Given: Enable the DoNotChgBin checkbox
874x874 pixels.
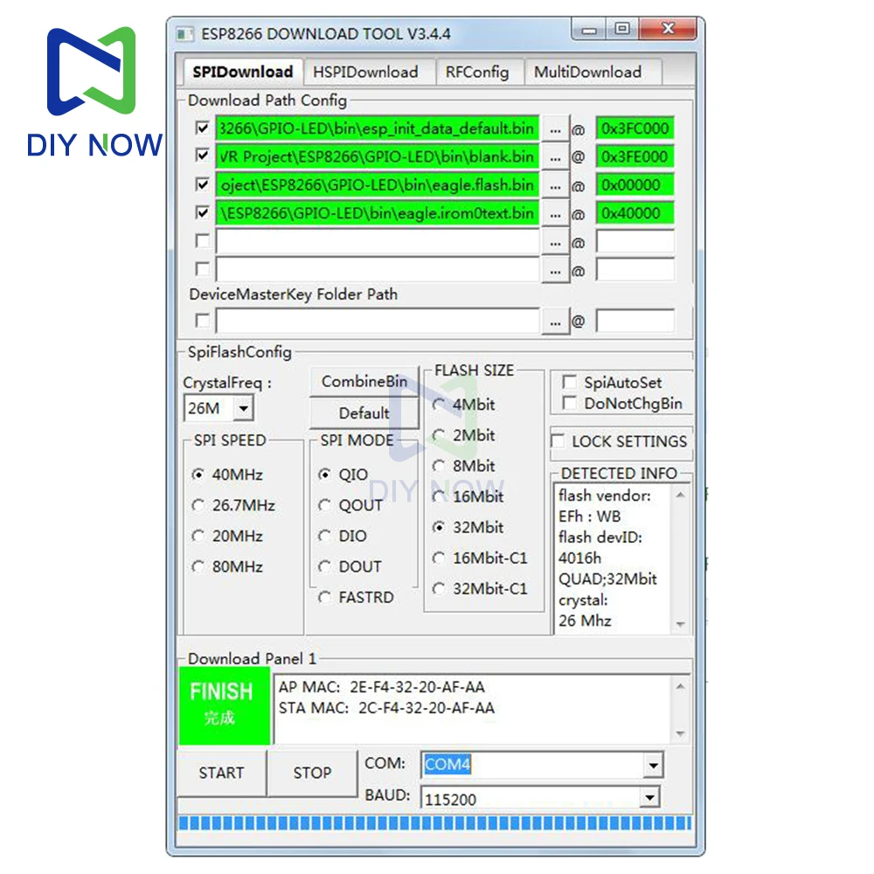Looking at the screenshot, I should [x=569, y=402].
